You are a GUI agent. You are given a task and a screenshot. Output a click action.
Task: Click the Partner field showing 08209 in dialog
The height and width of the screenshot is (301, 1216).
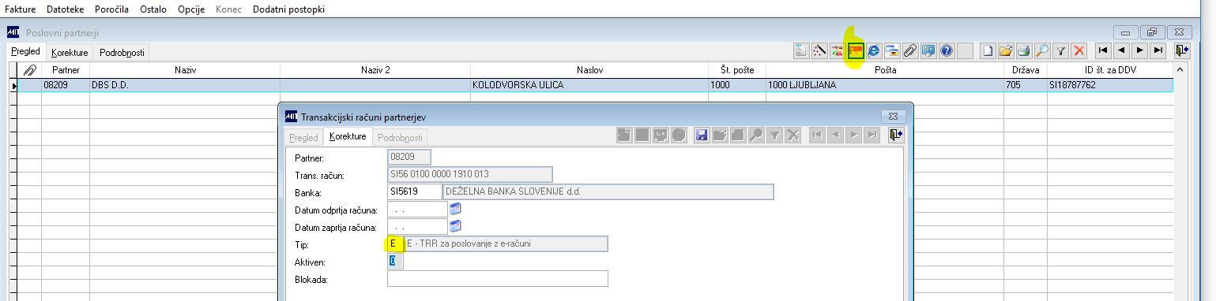410,157
